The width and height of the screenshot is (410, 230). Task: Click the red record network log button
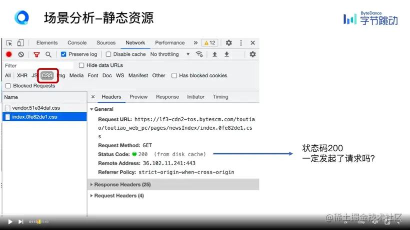pos(9,54)
